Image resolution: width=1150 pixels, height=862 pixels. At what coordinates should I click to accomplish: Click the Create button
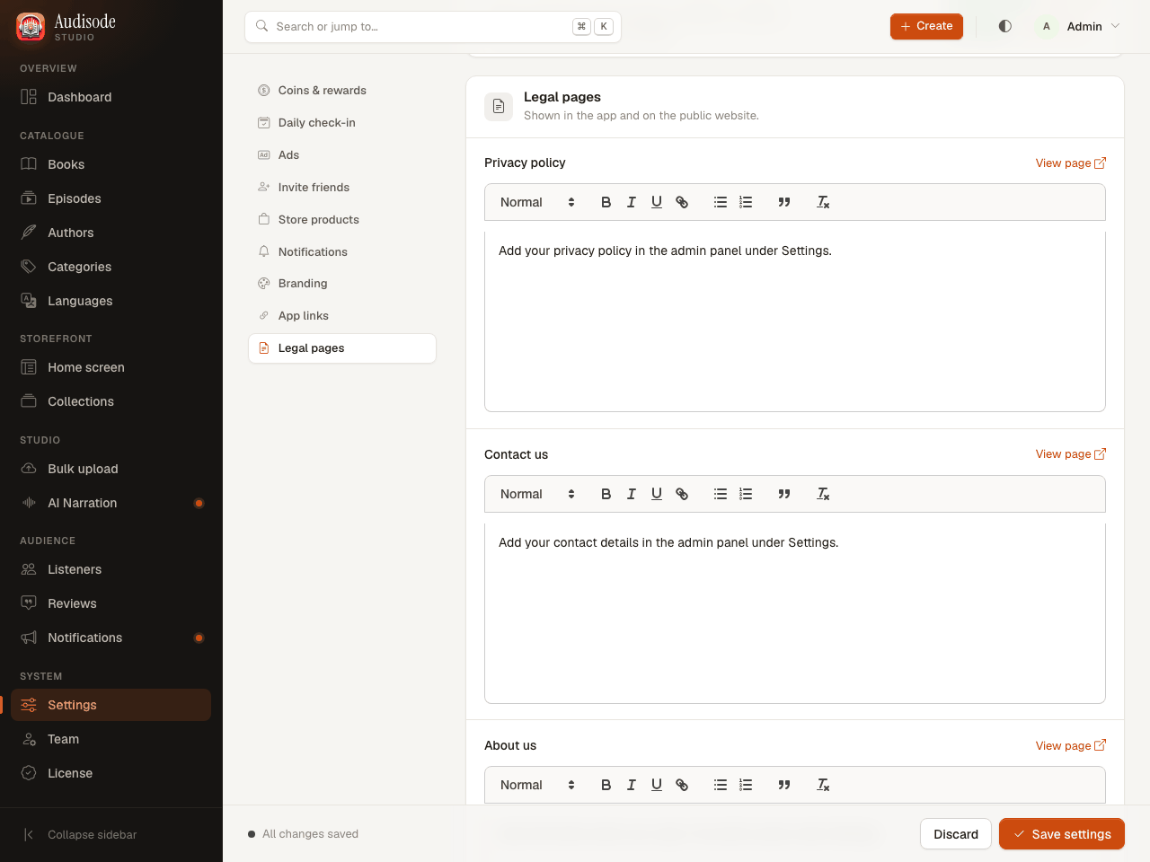(x=926, y=26)
